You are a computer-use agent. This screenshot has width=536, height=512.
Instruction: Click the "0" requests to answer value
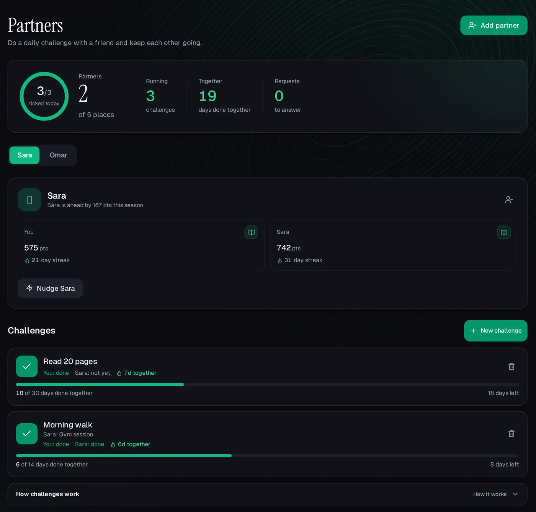(279, 96)
